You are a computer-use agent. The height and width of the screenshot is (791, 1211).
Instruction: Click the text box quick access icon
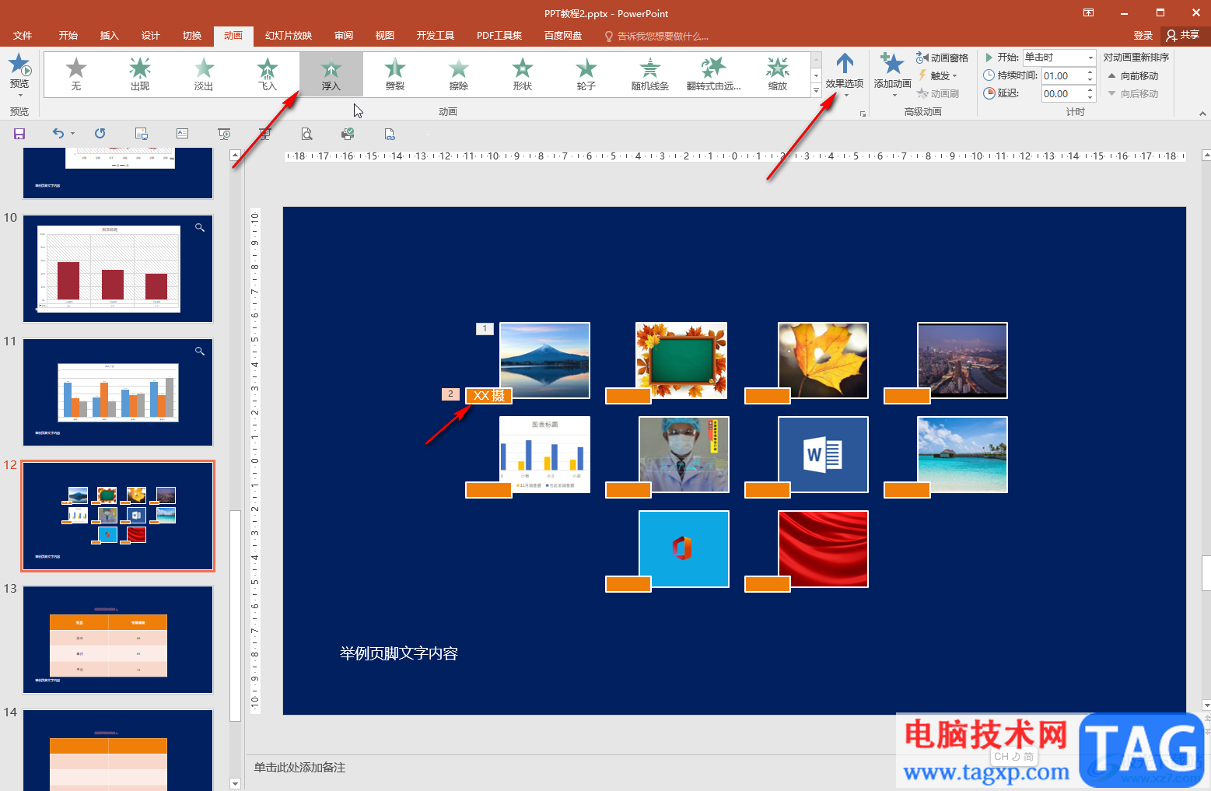point(182,134)
